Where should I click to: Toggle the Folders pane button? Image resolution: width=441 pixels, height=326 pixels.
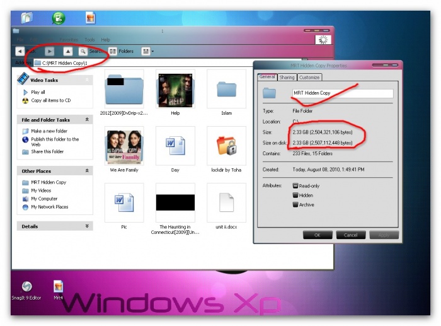121,51
